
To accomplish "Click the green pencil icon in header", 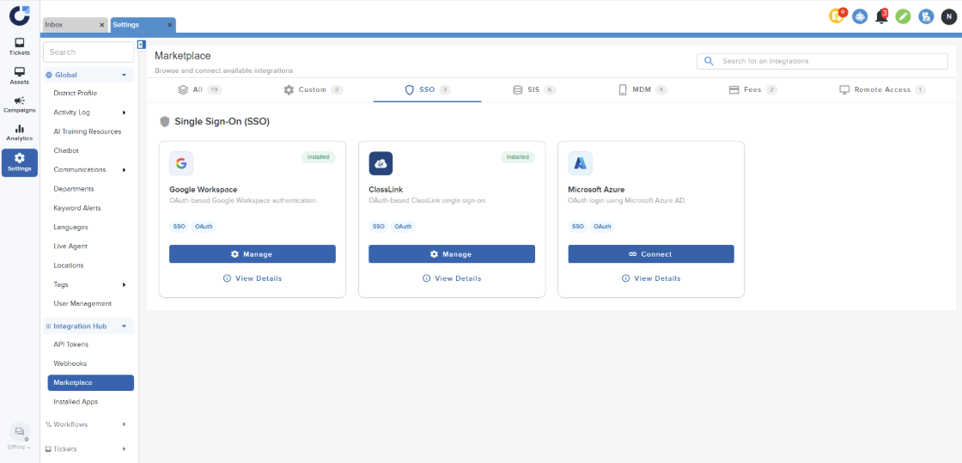I will [903, 16].
